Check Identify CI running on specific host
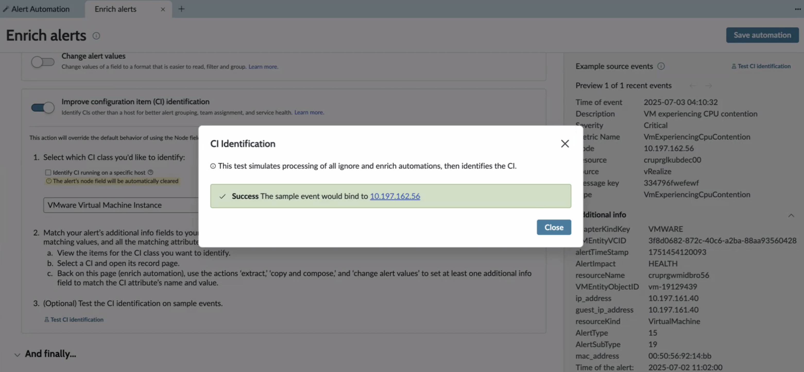Viewport: 804px width, 372px height. 48,172
